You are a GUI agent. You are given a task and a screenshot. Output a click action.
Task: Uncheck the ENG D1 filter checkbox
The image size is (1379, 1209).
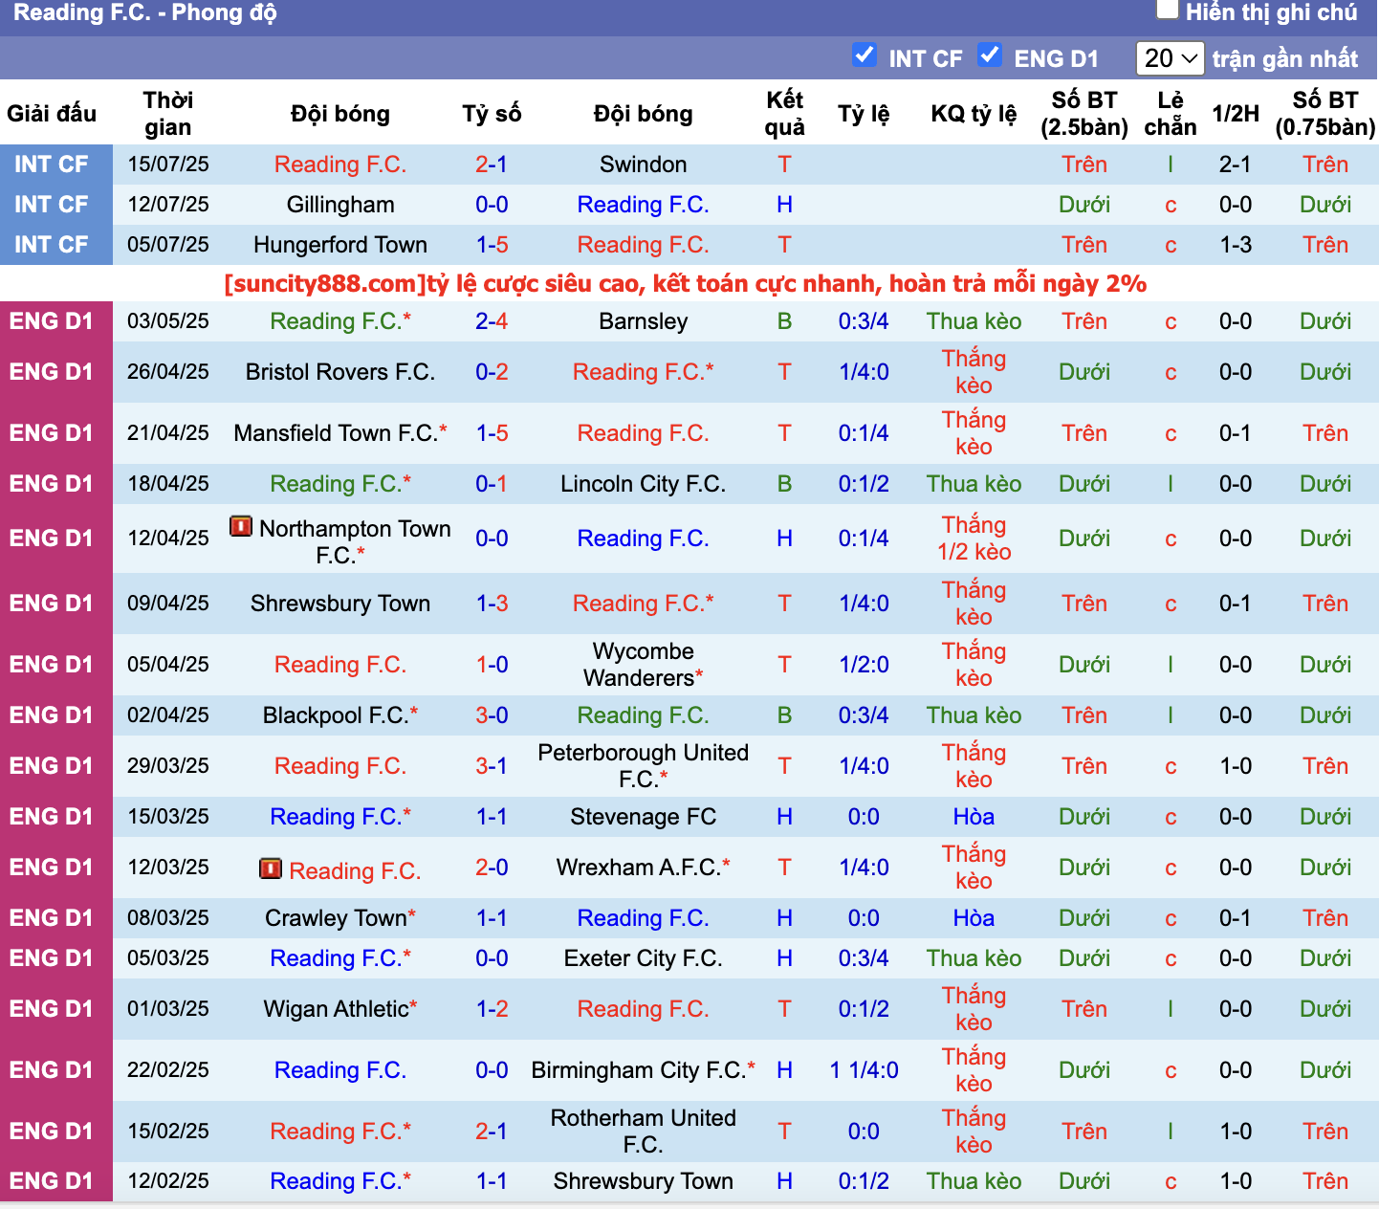990,55
